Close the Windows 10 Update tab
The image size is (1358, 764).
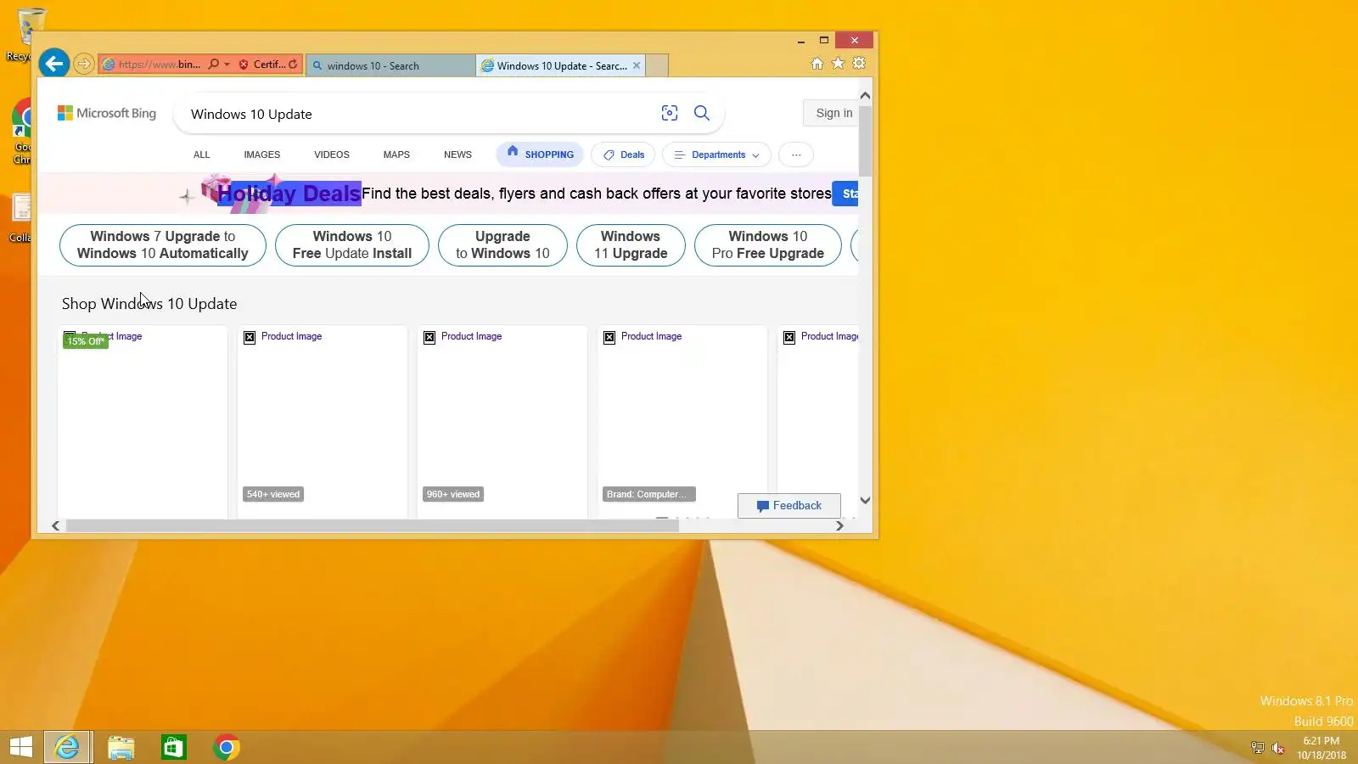[x=637, y=65]
